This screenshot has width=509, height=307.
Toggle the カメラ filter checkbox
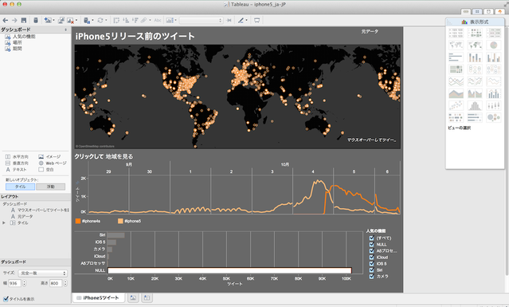tap(372, 276)
